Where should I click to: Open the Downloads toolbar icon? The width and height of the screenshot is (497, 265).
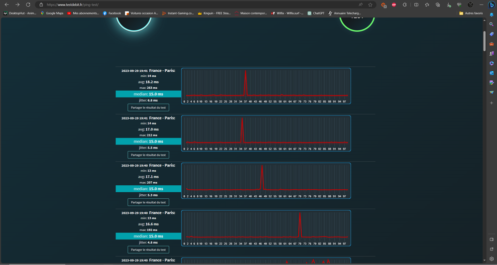pos(449,4)
